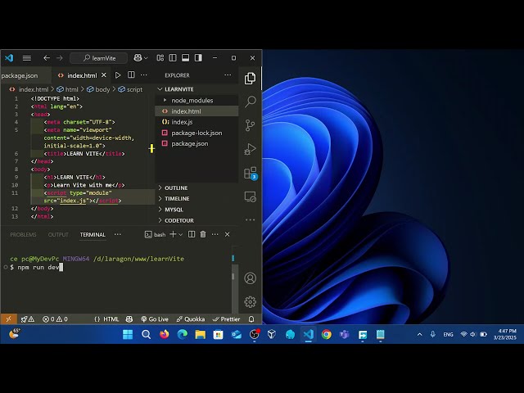Viewport: 524px width, 393px height.
Task: Open the Copilot chat menu icon
Action: 138,58
